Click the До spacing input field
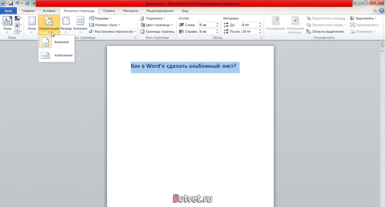Screen dimensions: 385x207 (250, 25)
